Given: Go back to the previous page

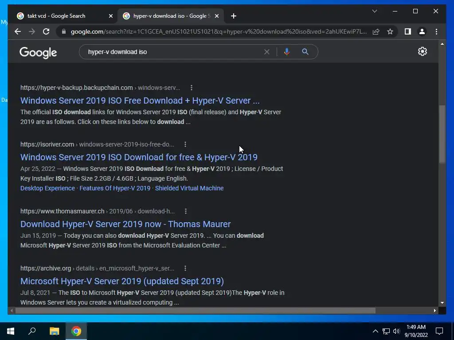Looking at the screenshot, I should (18, 31).
